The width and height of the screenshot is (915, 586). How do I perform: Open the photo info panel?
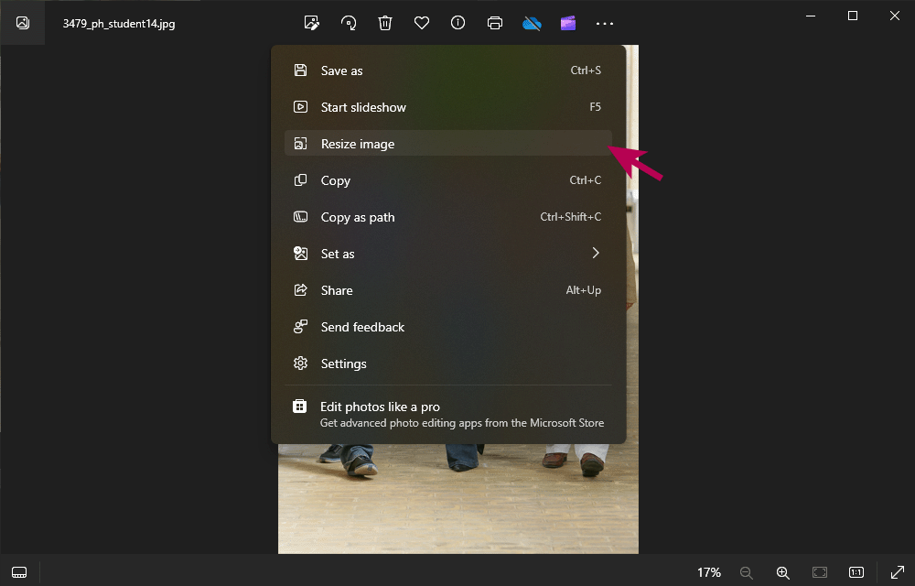[457, 23]
